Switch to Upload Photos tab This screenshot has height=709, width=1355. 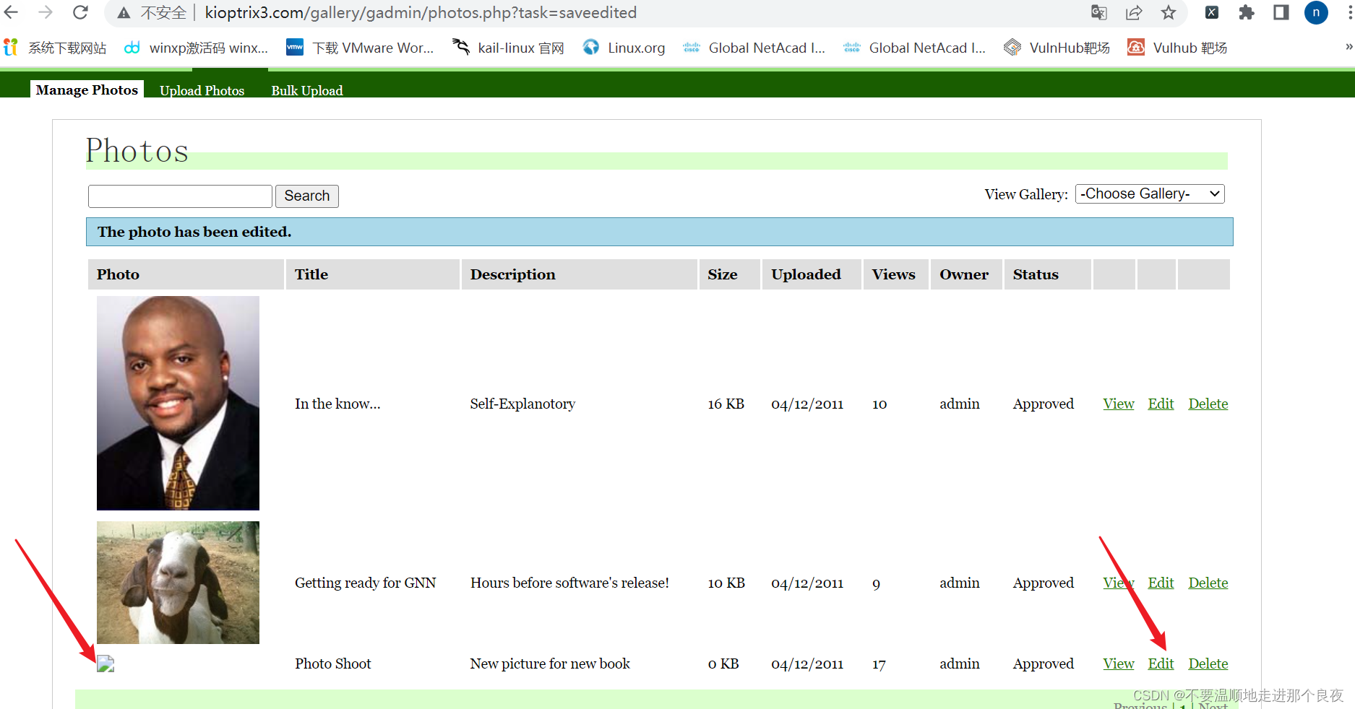pyautogui.click(x=202, y=90)
